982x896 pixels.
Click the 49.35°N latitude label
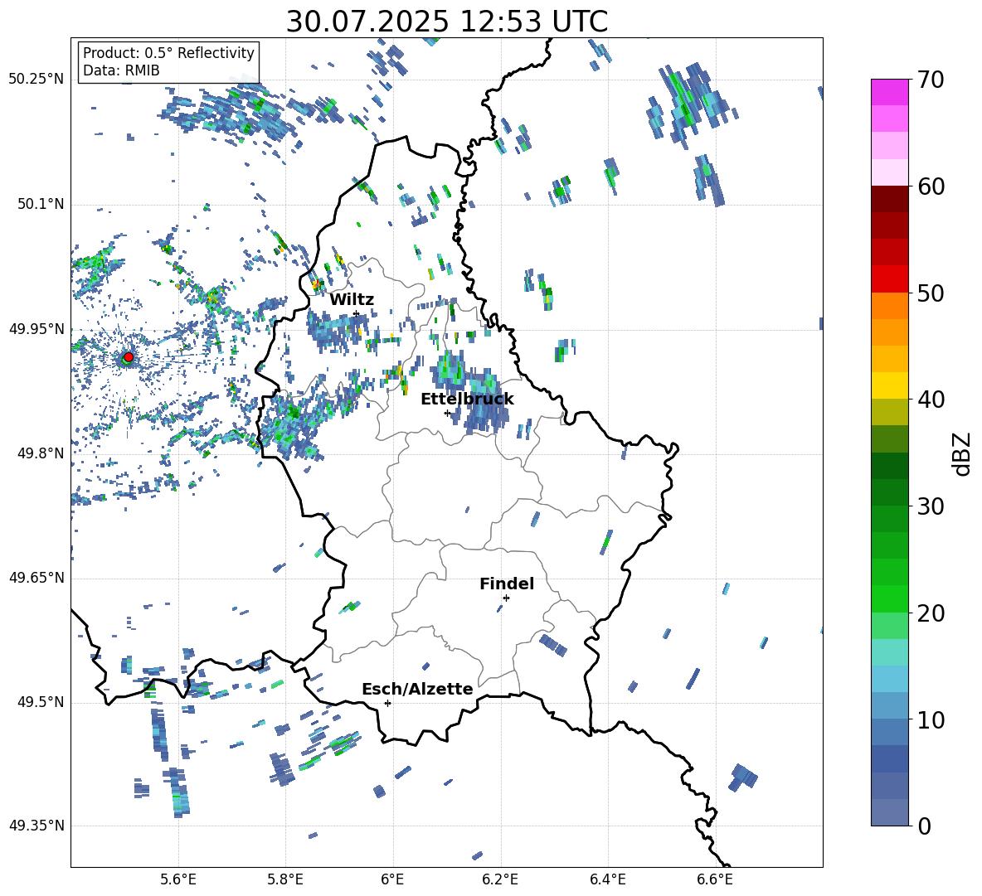point(36,826)
